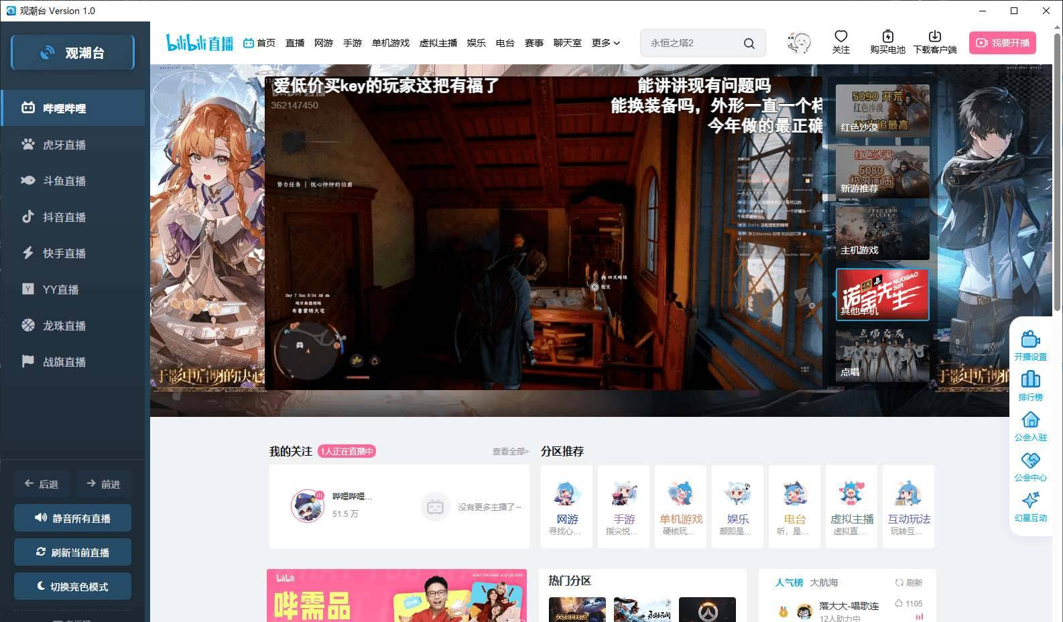Open 虎牙直播 from the sidebar

[73, 144]
